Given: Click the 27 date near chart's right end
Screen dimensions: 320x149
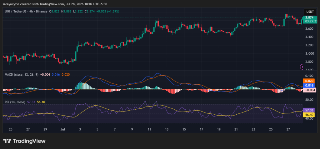Looking at the screenshot, I should 288,129.
